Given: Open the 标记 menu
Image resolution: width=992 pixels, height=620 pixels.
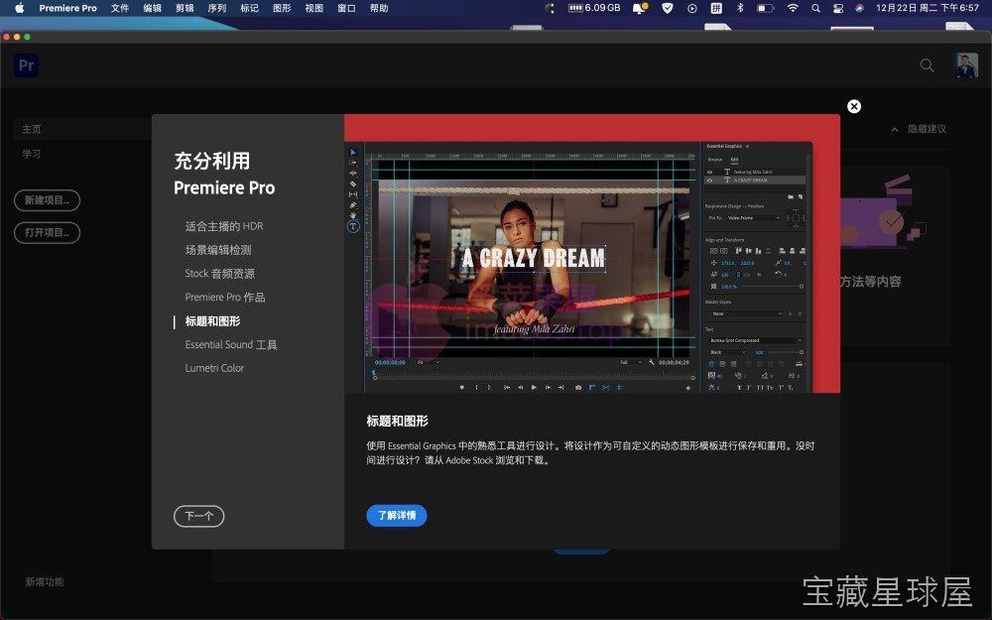Looking at the screenshot, I should pyautogui.click(x=249, y=8).
